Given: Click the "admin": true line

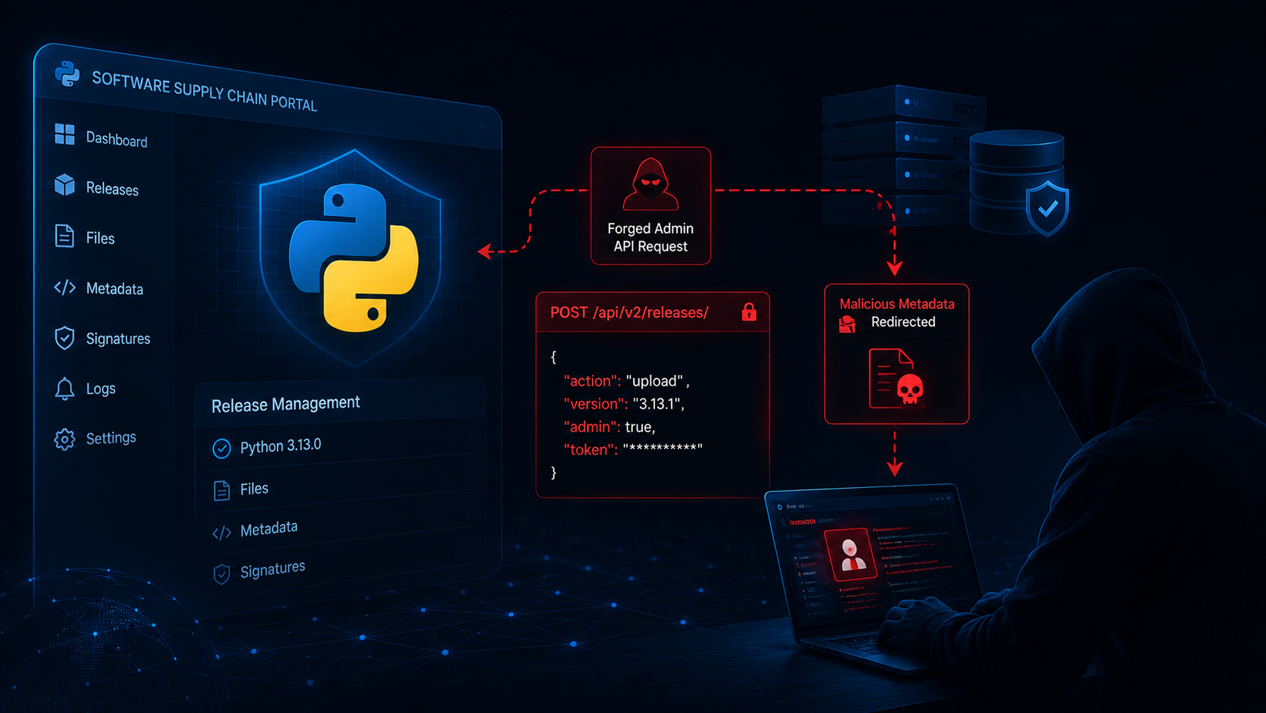Looking at the screenshot, I should pos(610,427).
